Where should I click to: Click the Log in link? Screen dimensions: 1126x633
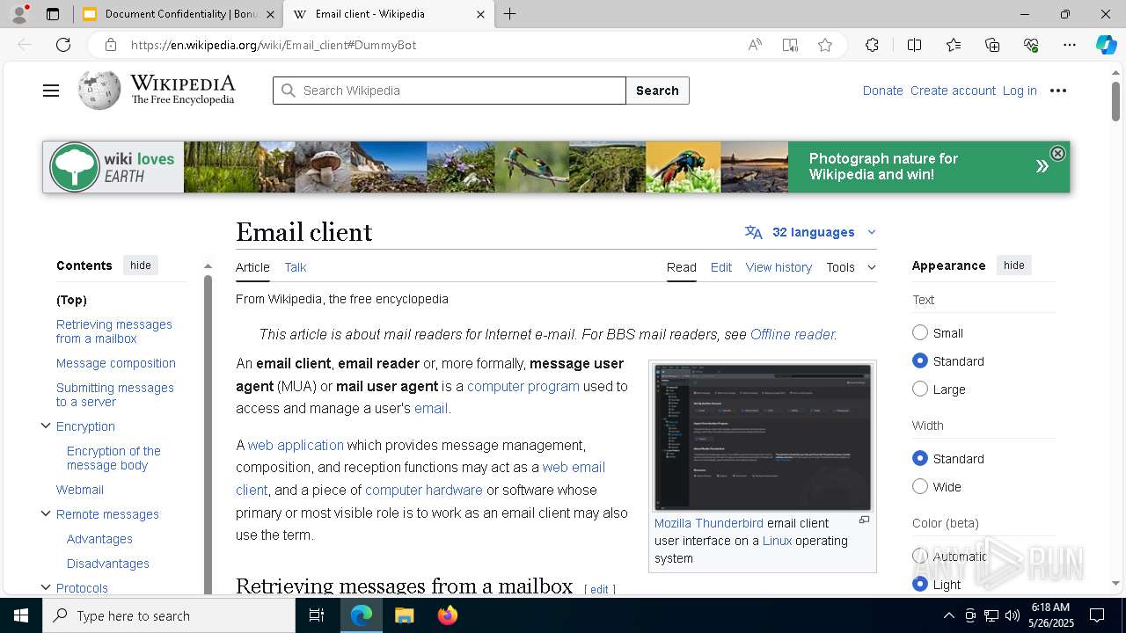(x=1020, y=91)
